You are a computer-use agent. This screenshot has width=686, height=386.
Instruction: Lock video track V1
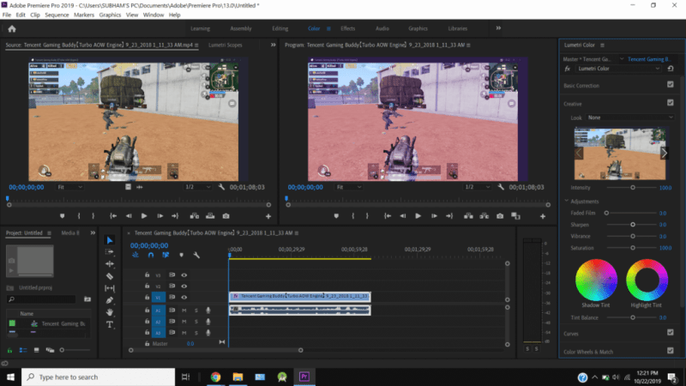pyautogui.click(x=147, y=297)
